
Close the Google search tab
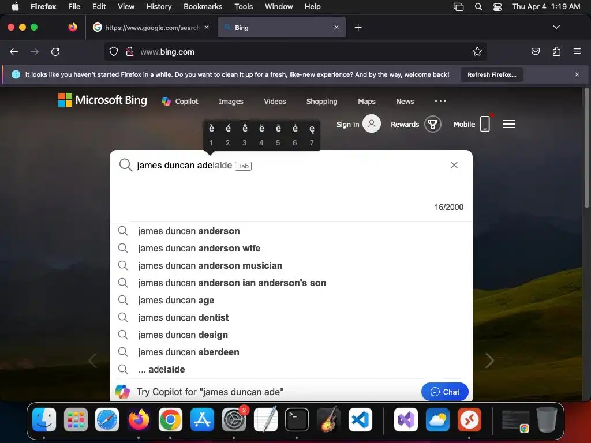click(207, 27)
